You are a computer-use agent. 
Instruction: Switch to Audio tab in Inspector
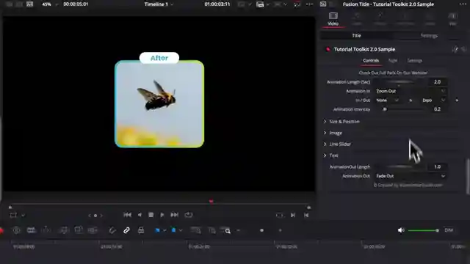pyautogui.click(x=357, y=19)
